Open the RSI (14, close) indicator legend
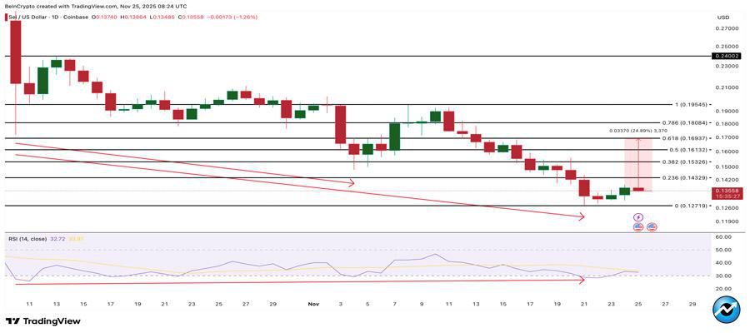 click(27, 239)
